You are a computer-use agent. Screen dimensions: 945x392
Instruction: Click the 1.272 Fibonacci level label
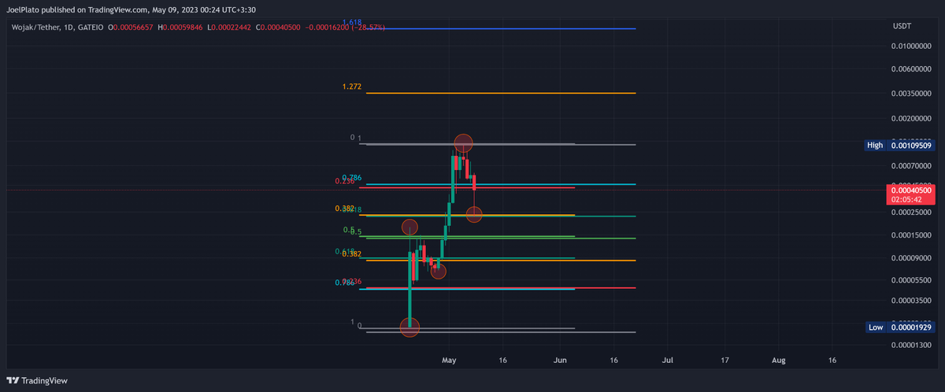[352, 87]
